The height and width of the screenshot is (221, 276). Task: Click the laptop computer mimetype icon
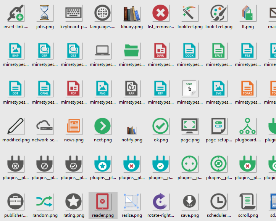[x=102, y=51]
